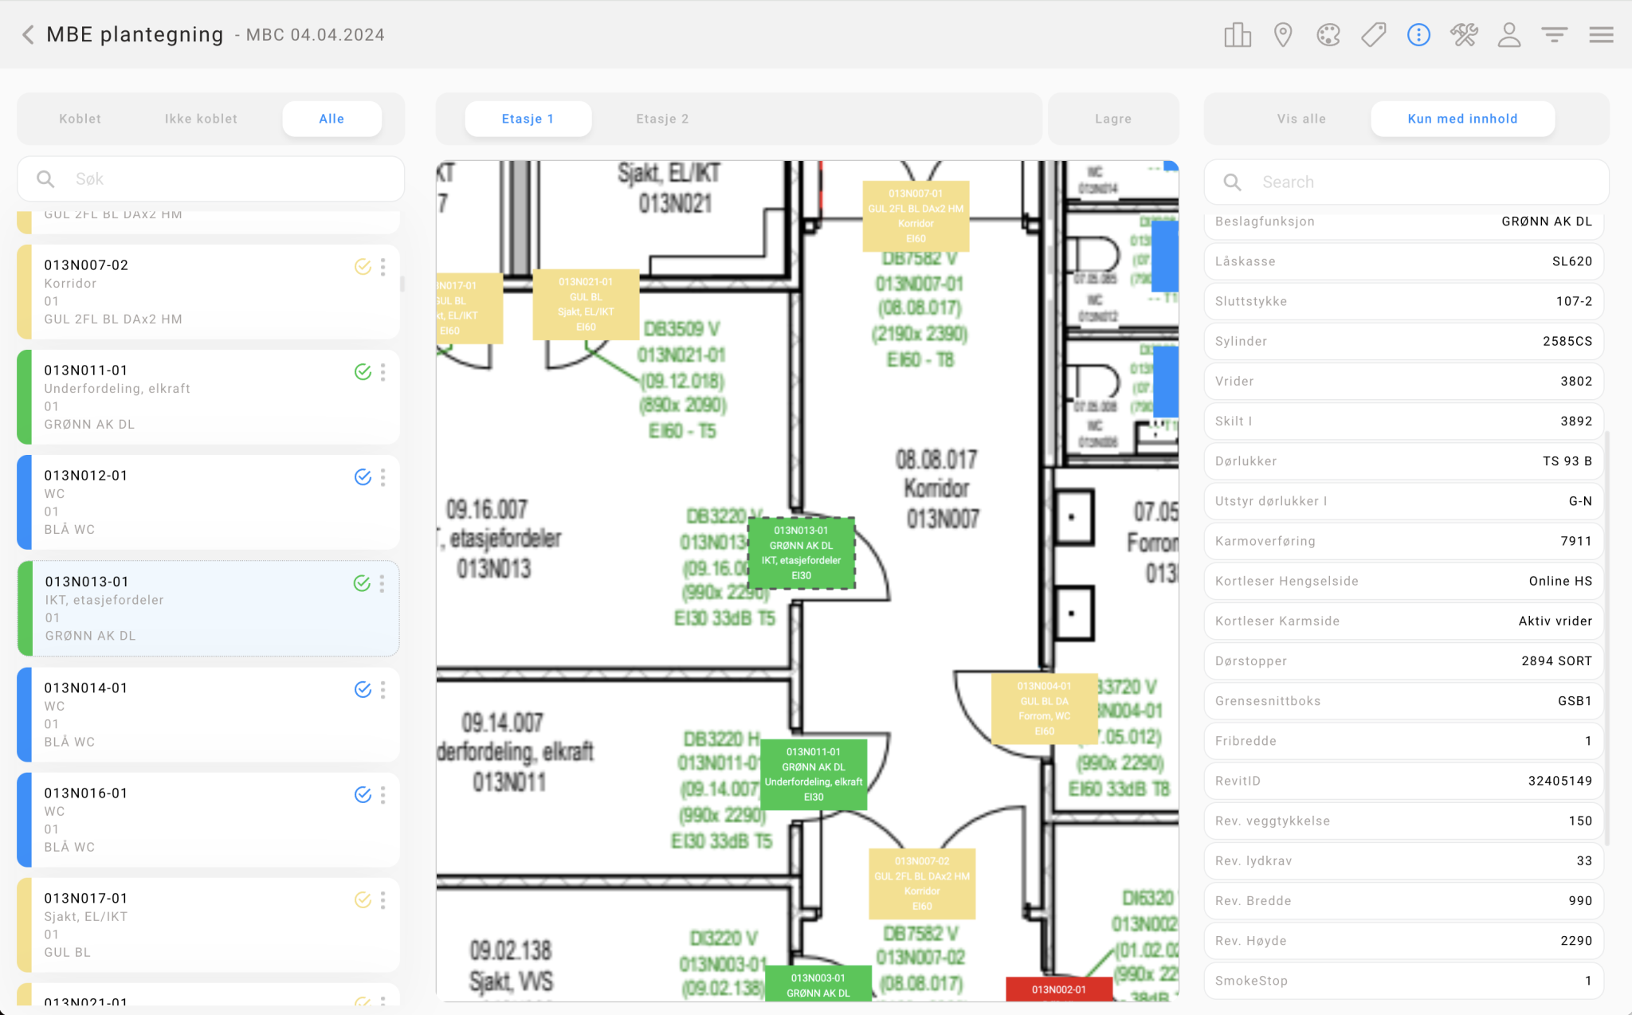Open the 013N012-01 WC card
This screenshot has width=1632, height=1015.
208,502
